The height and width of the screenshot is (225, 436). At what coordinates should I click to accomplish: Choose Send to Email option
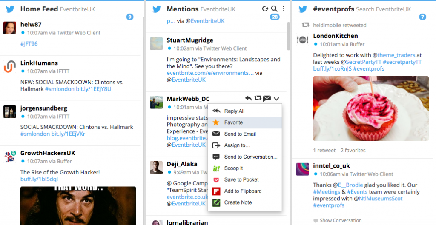[x=245, y=134]
